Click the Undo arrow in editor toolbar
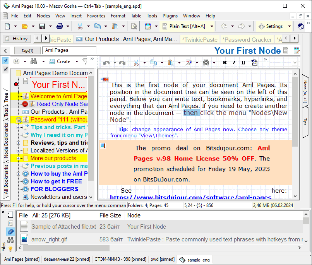The height and width of the screenshot is (265, 312). pos(106,63)
